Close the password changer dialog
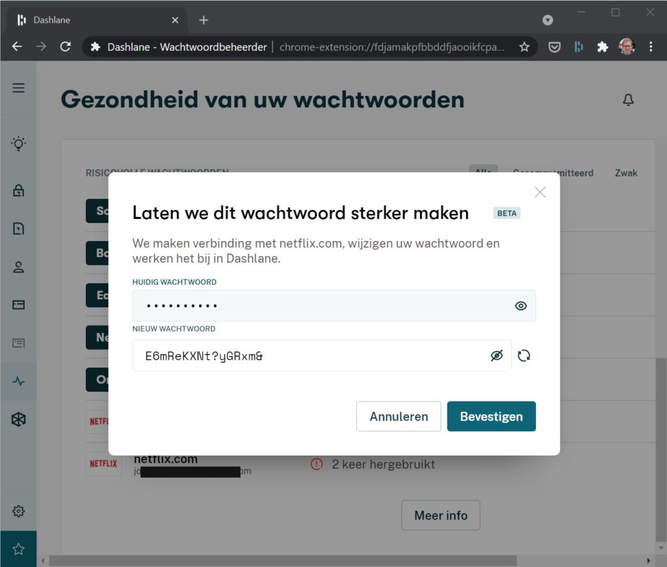Screen dimensions: 667x567 click(540, 192)
